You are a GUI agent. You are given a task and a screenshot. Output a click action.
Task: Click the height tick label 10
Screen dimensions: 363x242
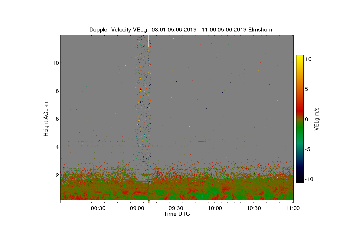point(55,63)
